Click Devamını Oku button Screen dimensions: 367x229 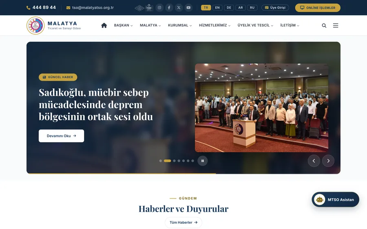(61, 136)
